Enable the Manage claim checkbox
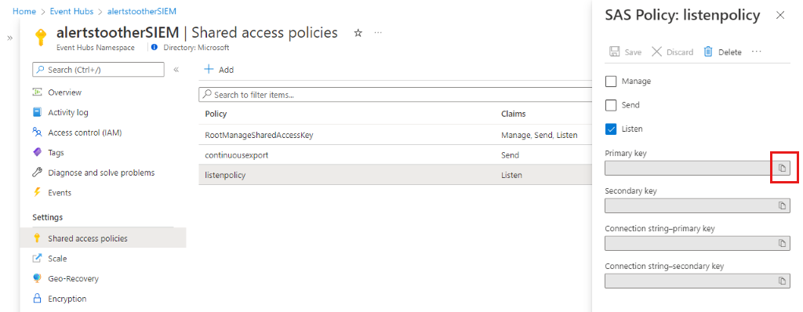803x312 pixels. (x=610, y=81)
